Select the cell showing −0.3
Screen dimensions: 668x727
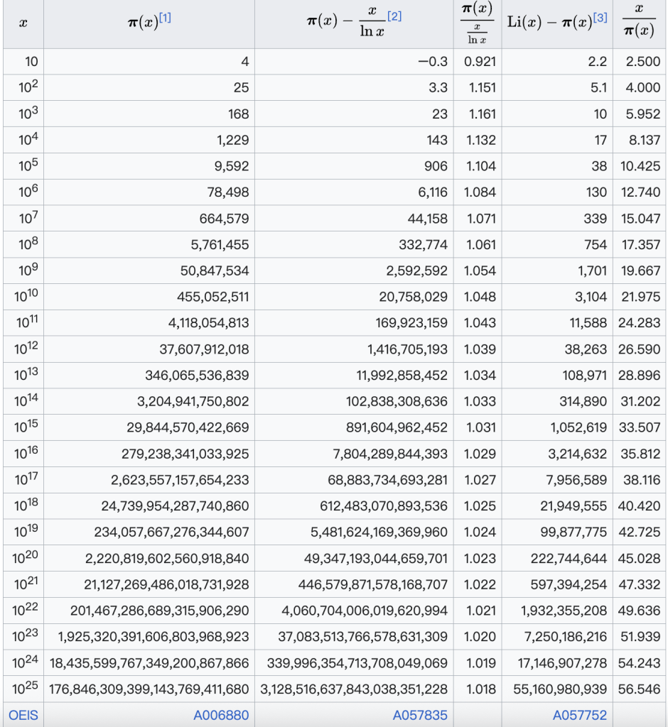433,62
